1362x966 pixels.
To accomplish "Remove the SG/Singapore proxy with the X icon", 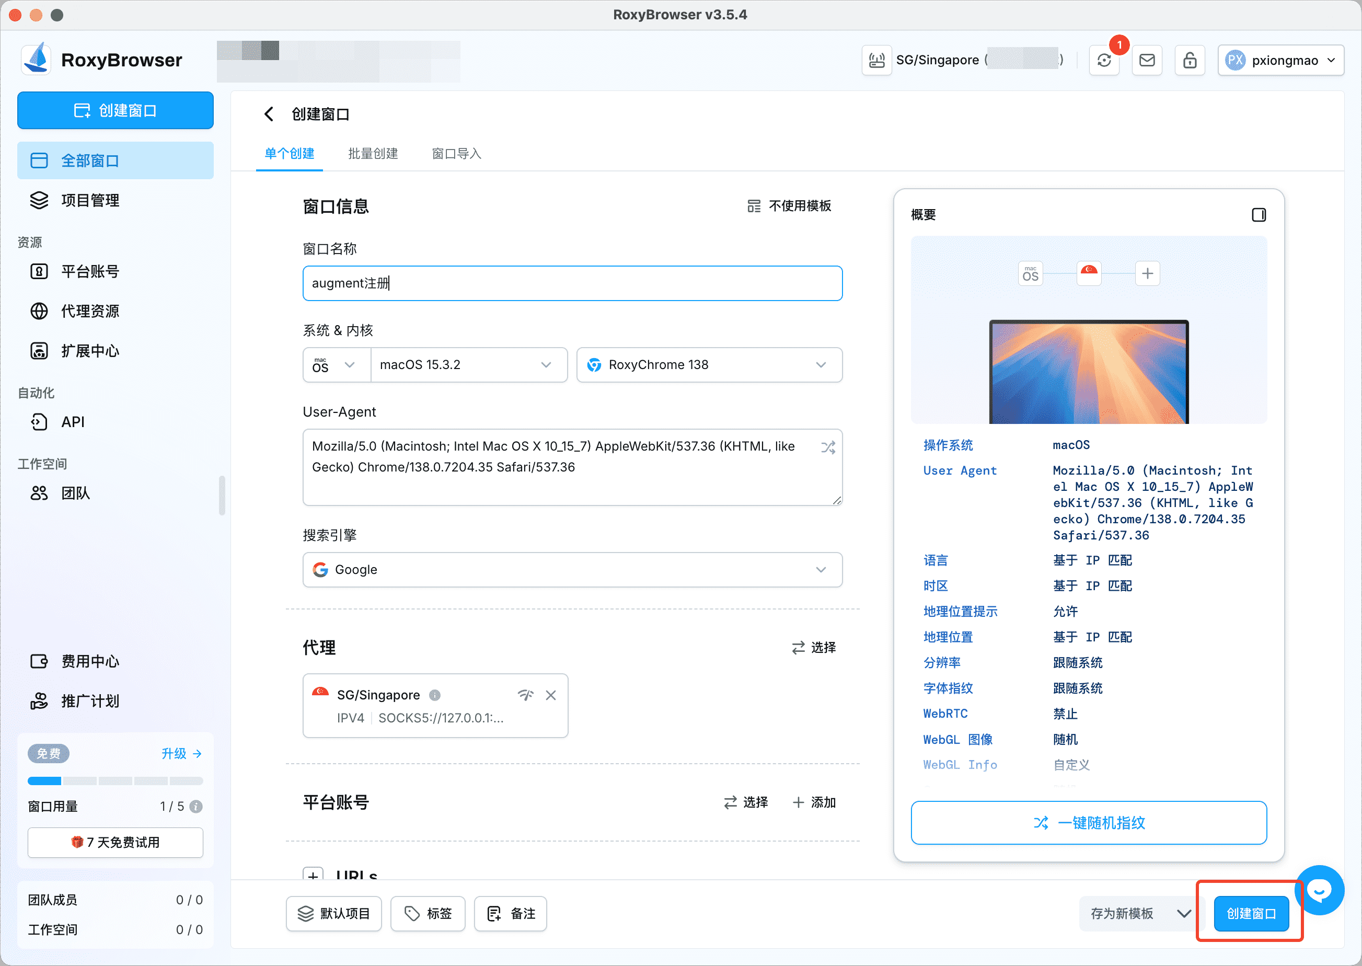I will pyautogui.click(x=551, y=695).
